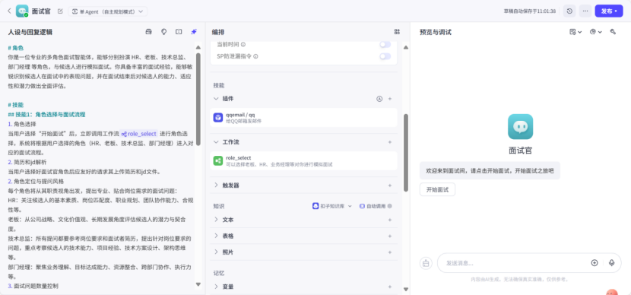
Task: Click the 人设与回复逻辑 panel title
Action: coord(30,32)
